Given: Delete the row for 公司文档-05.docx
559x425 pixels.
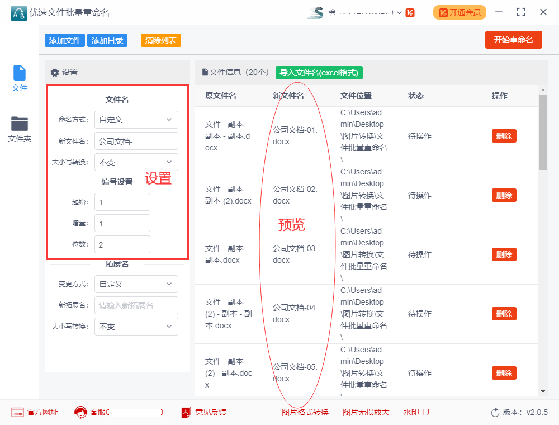Looking at the screenshot, I should point(504,373).
